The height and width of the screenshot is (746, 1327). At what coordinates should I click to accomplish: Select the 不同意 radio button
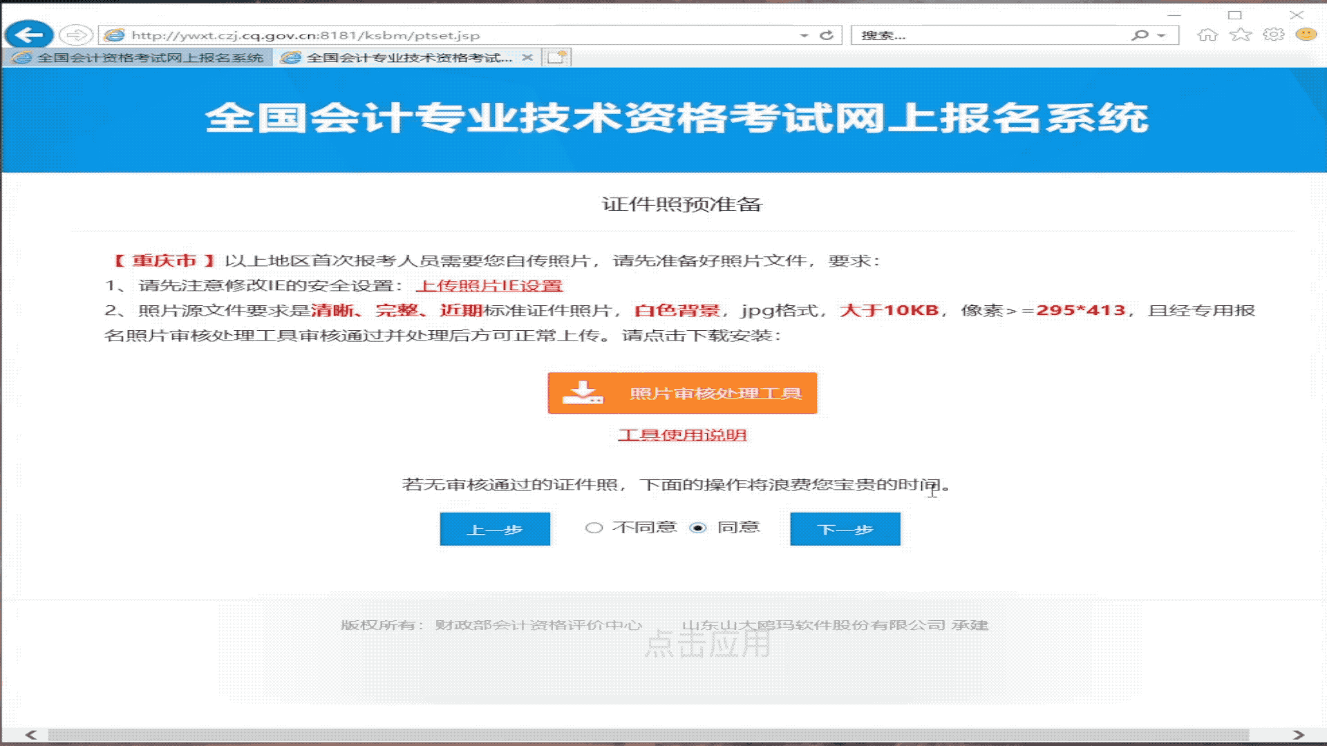593,527
